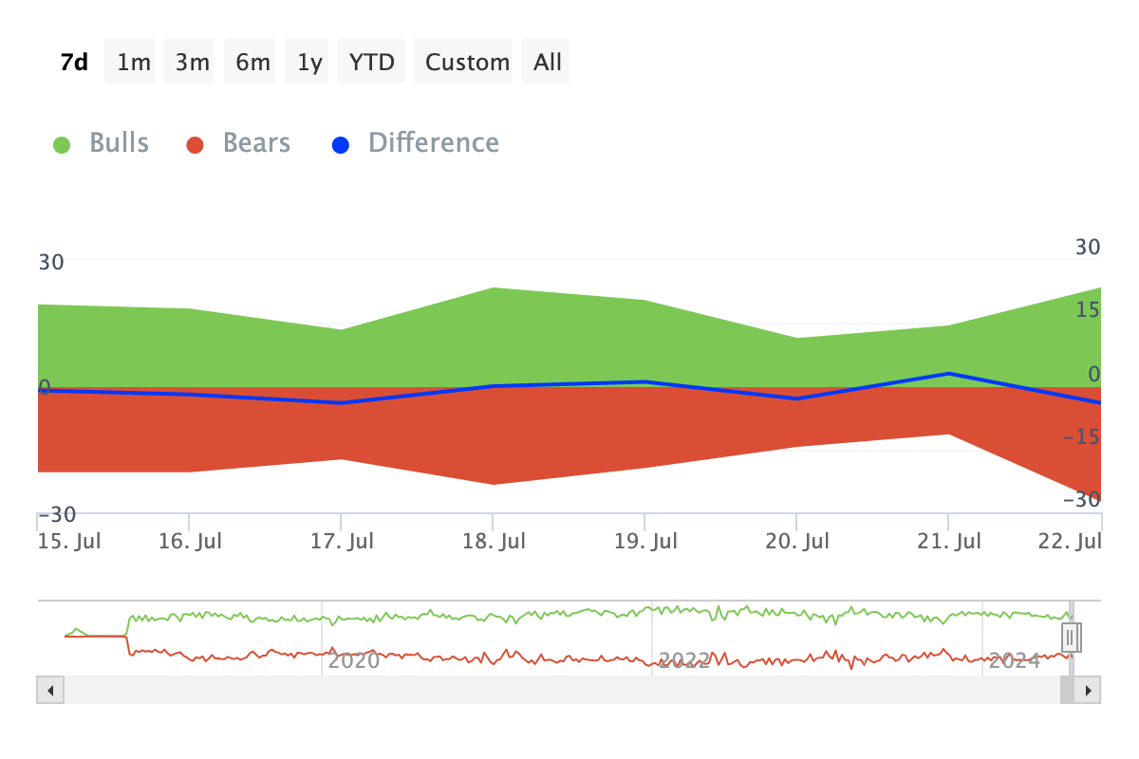
Task: Toggle the Bulls series legend
Action: pos(119,143)
